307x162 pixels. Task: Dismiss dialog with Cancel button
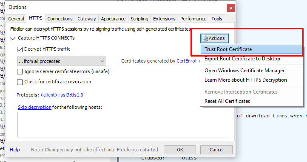click(x=216, y=150)
